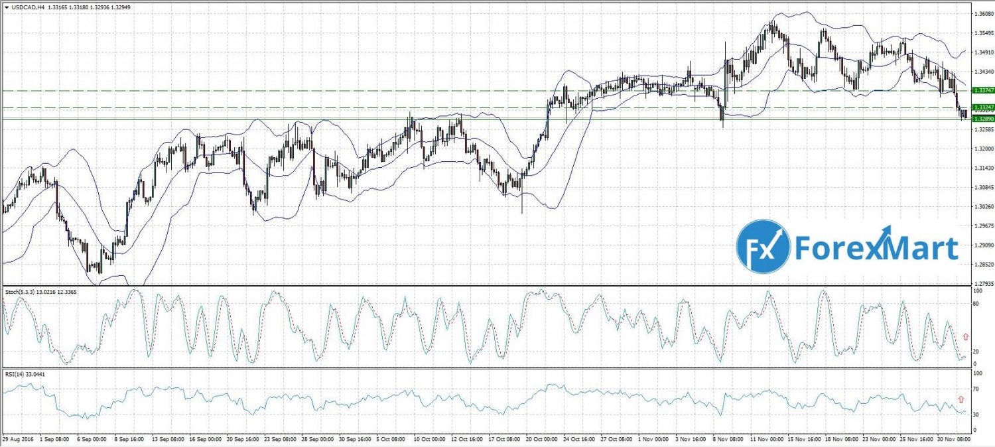
Task: Click the 1.32000 value on price axis
Action: (982, 149)
